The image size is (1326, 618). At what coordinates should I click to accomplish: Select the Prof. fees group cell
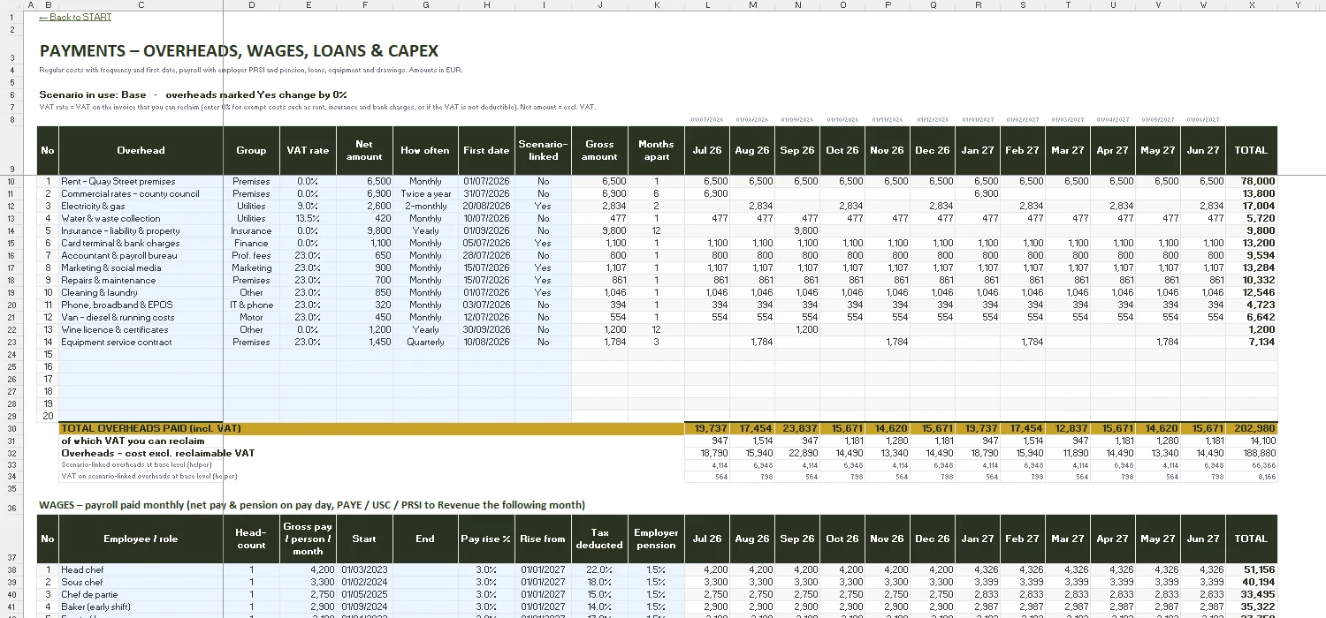[251, 255]
